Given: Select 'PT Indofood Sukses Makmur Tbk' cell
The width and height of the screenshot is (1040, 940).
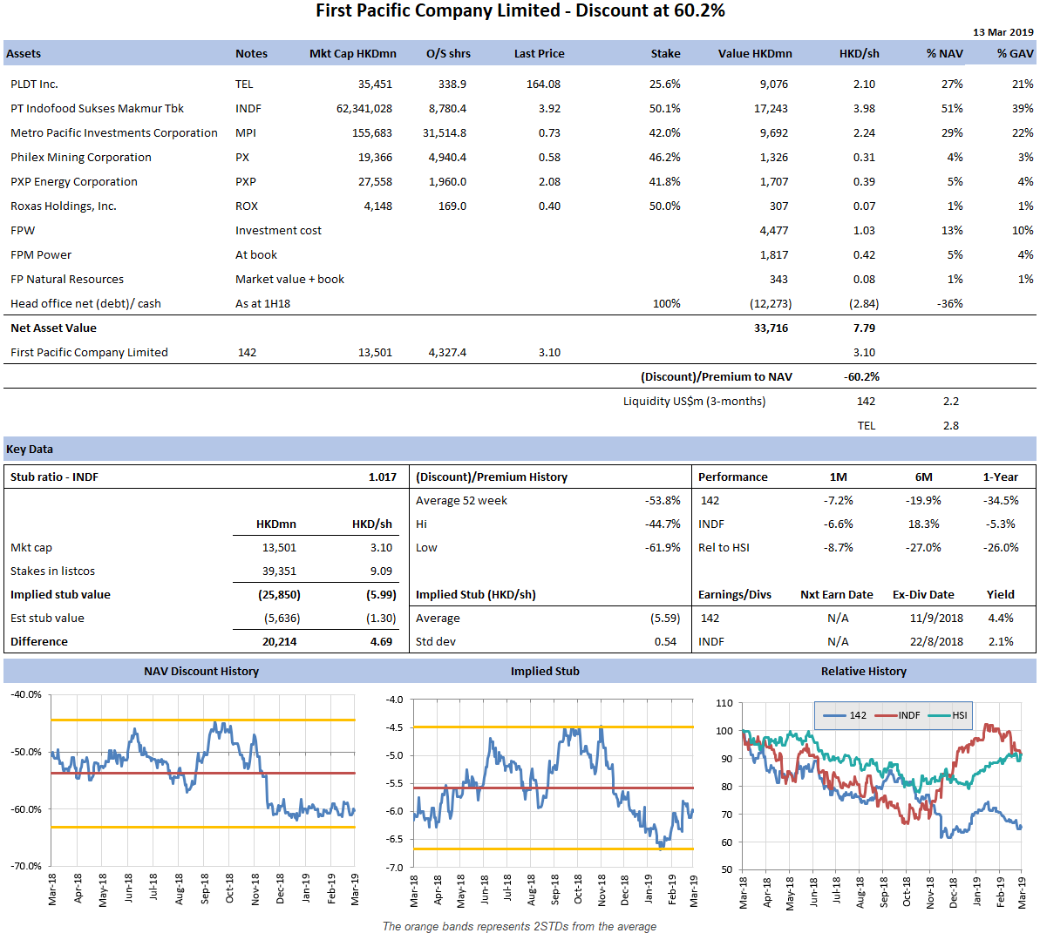Looking at the screenshot, I should pyautogui.click(x=97, y=109).
